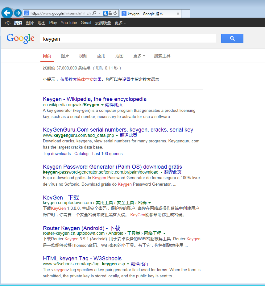Image resolution: width=265 pixels, height=286 pixels.
Task: Open the Catalog sitelink
Action: pyautogui.click(x=81, y=154)
